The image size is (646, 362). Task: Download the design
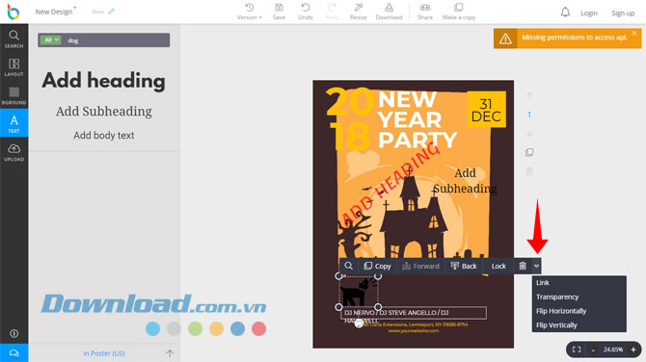pos(389,12)
